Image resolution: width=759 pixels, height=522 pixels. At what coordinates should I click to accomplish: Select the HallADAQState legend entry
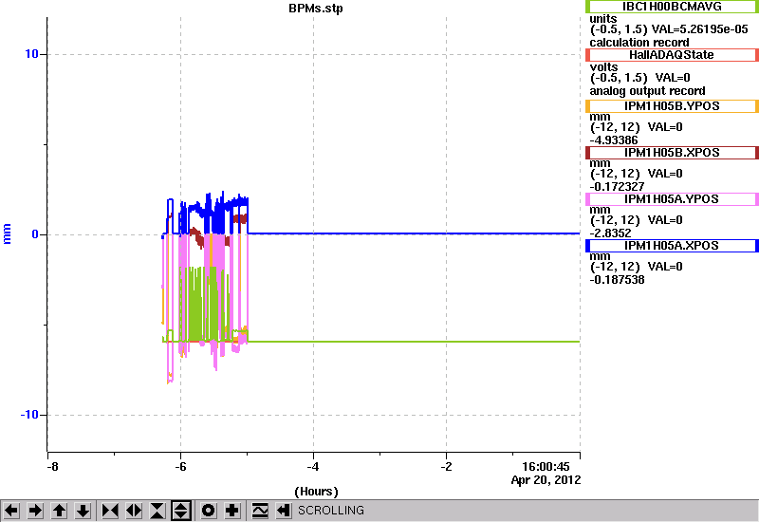point(672,55)
